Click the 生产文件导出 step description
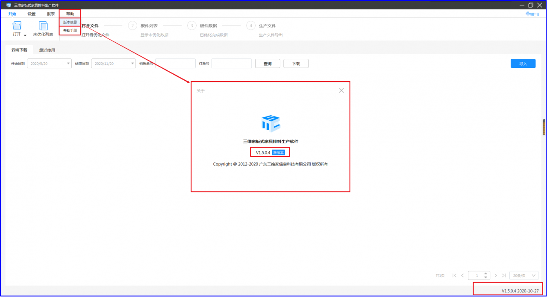 coord(271,35)
